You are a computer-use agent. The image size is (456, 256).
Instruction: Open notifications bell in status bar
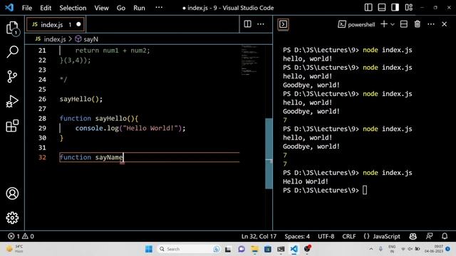(445, 236)
